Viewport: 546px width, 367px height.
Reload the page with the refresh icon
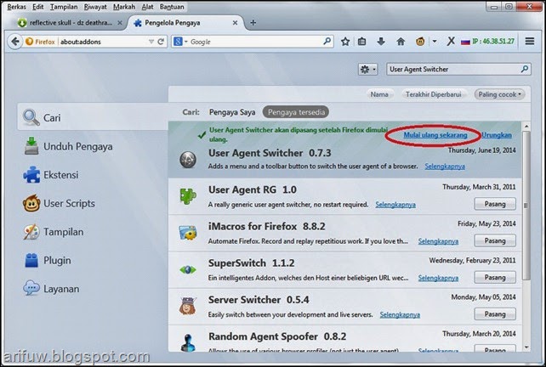click(161, 42)
